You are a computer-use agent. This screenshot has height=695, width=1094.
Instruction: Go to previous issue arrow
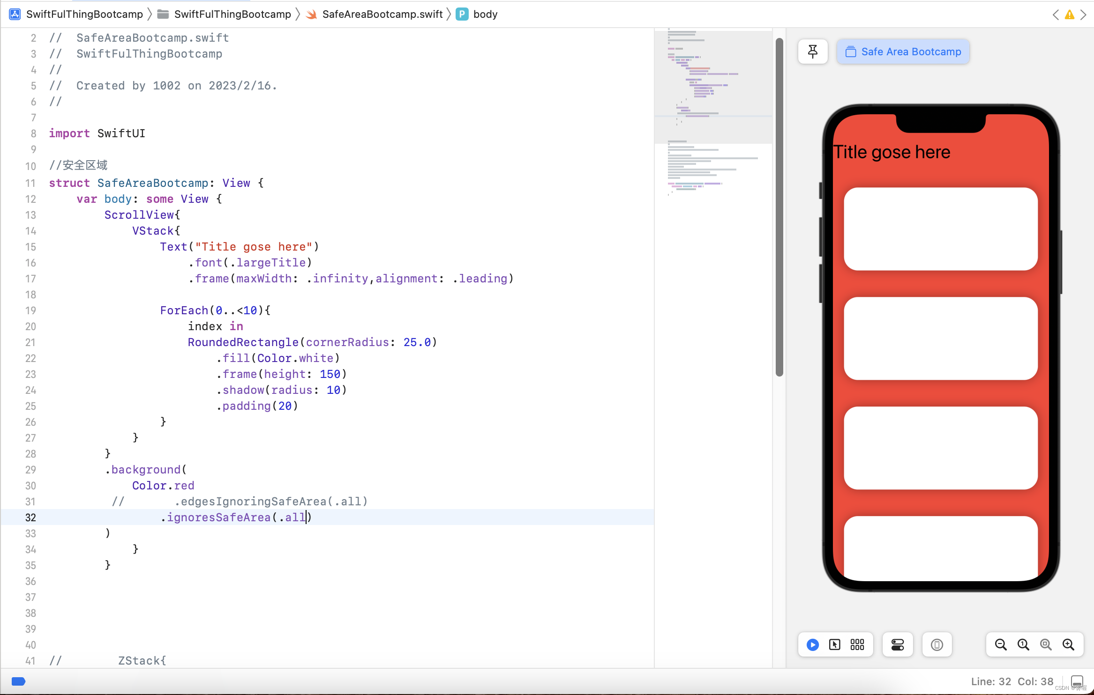[1056, 15]
